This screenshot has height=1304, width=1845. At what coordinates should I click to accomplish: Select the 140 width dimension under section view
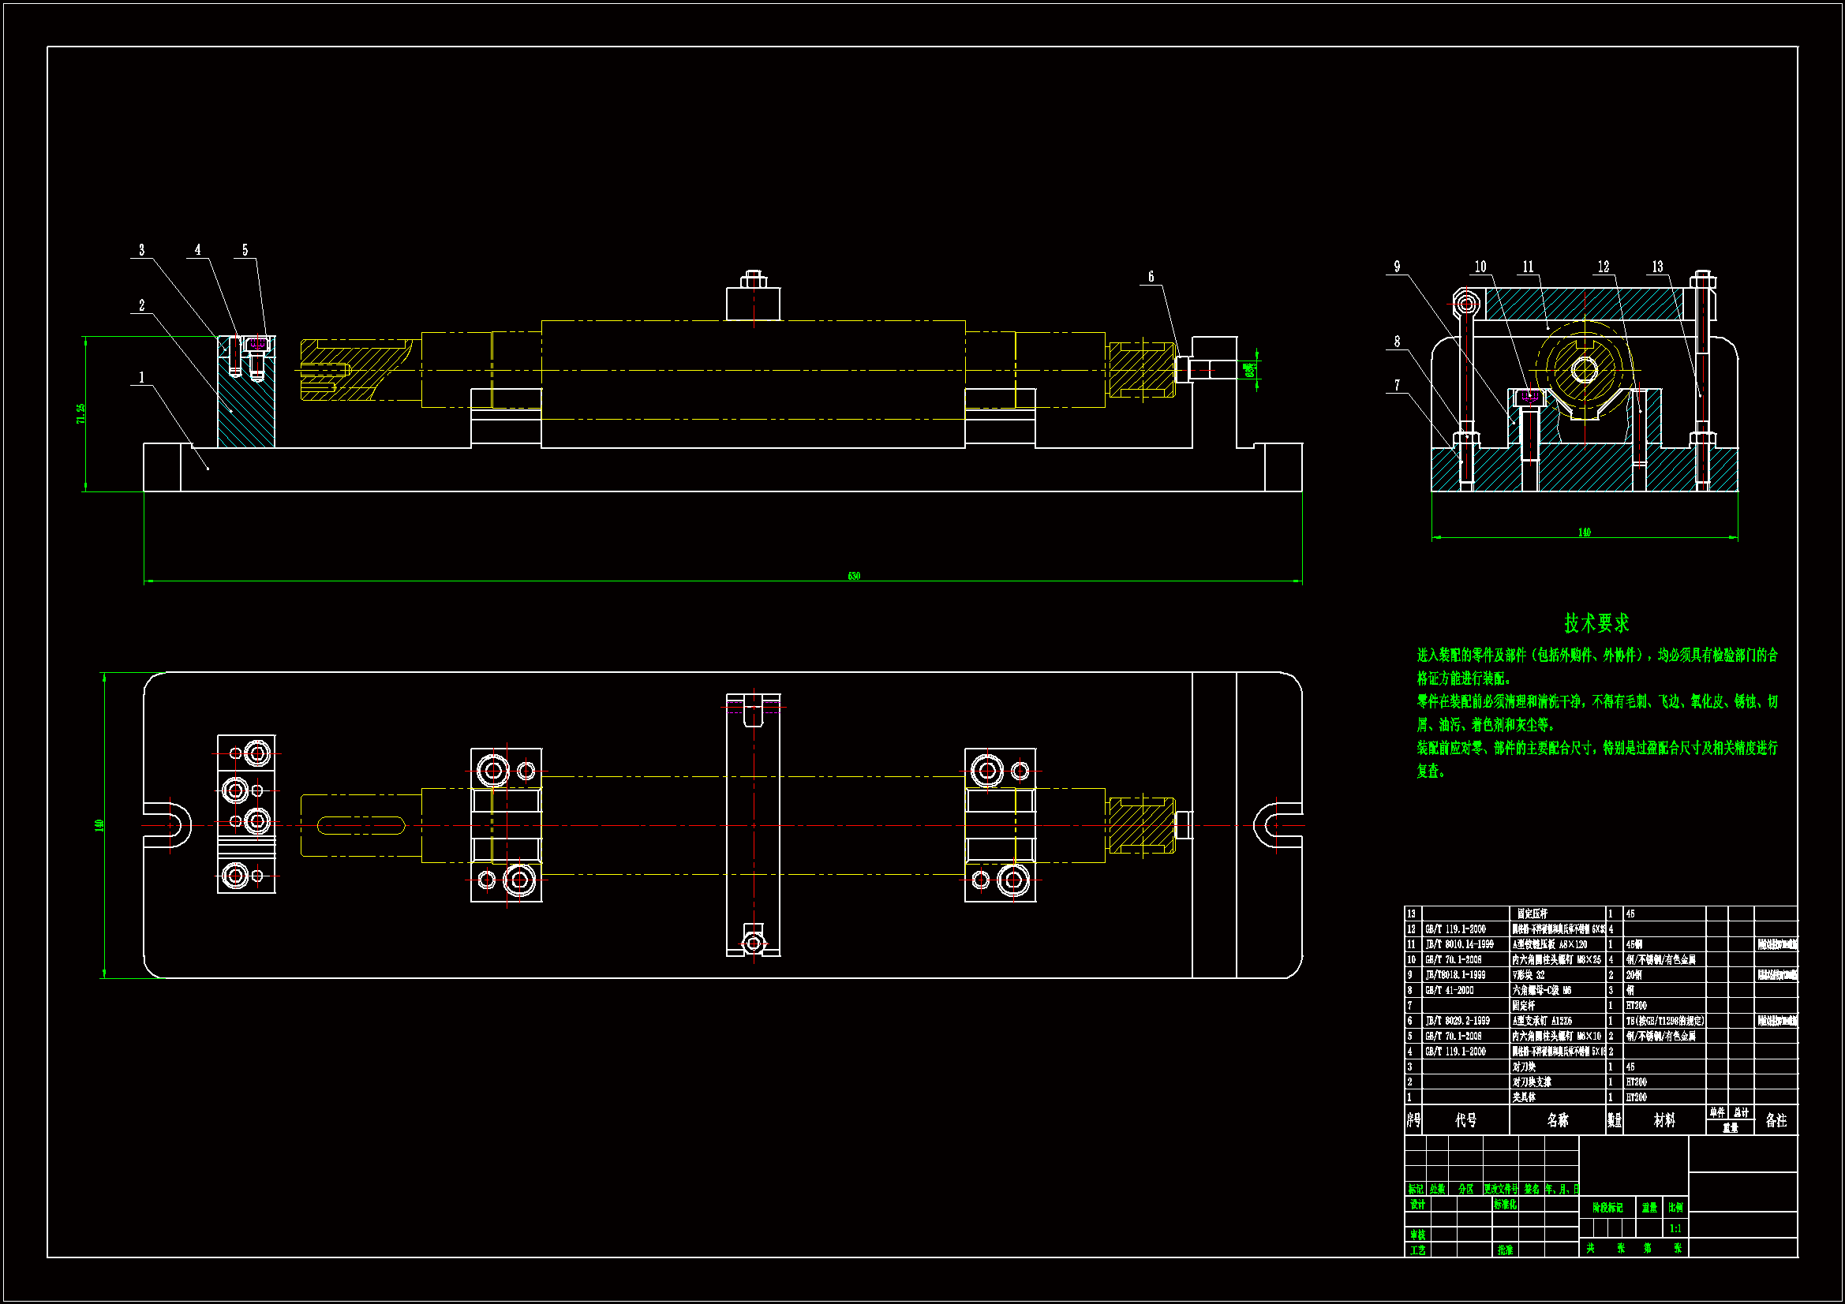(1584, 532)
